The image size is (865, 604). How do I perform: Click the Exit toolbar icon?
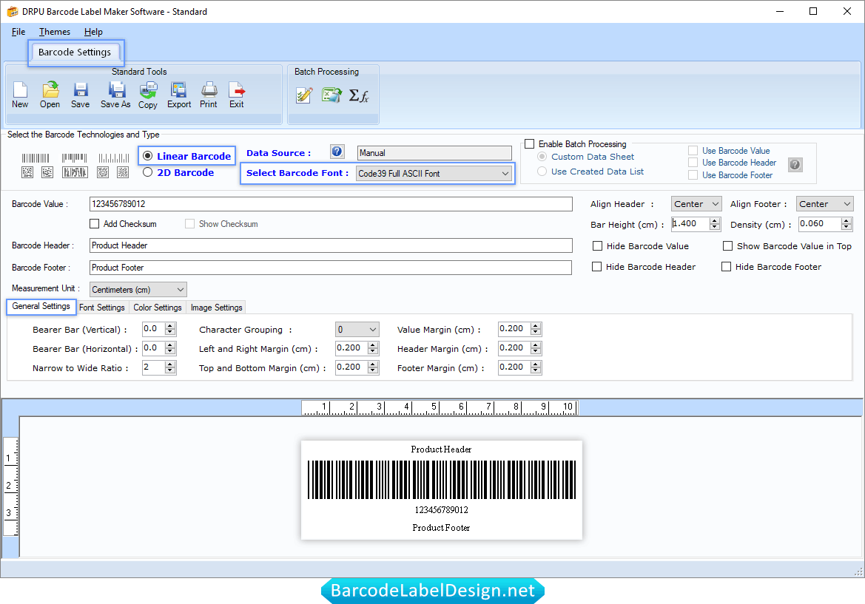click(x=237, y=90)
